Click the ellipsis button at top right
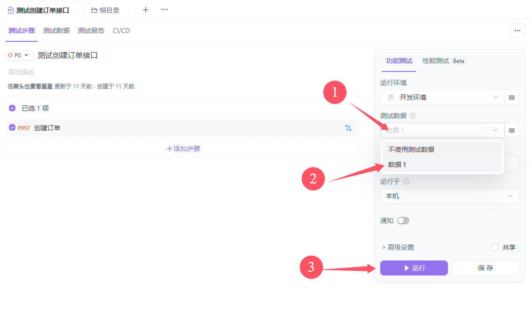The width and height of the screenshot is (532, 315). pyautogui.click(x=517, y=31)
